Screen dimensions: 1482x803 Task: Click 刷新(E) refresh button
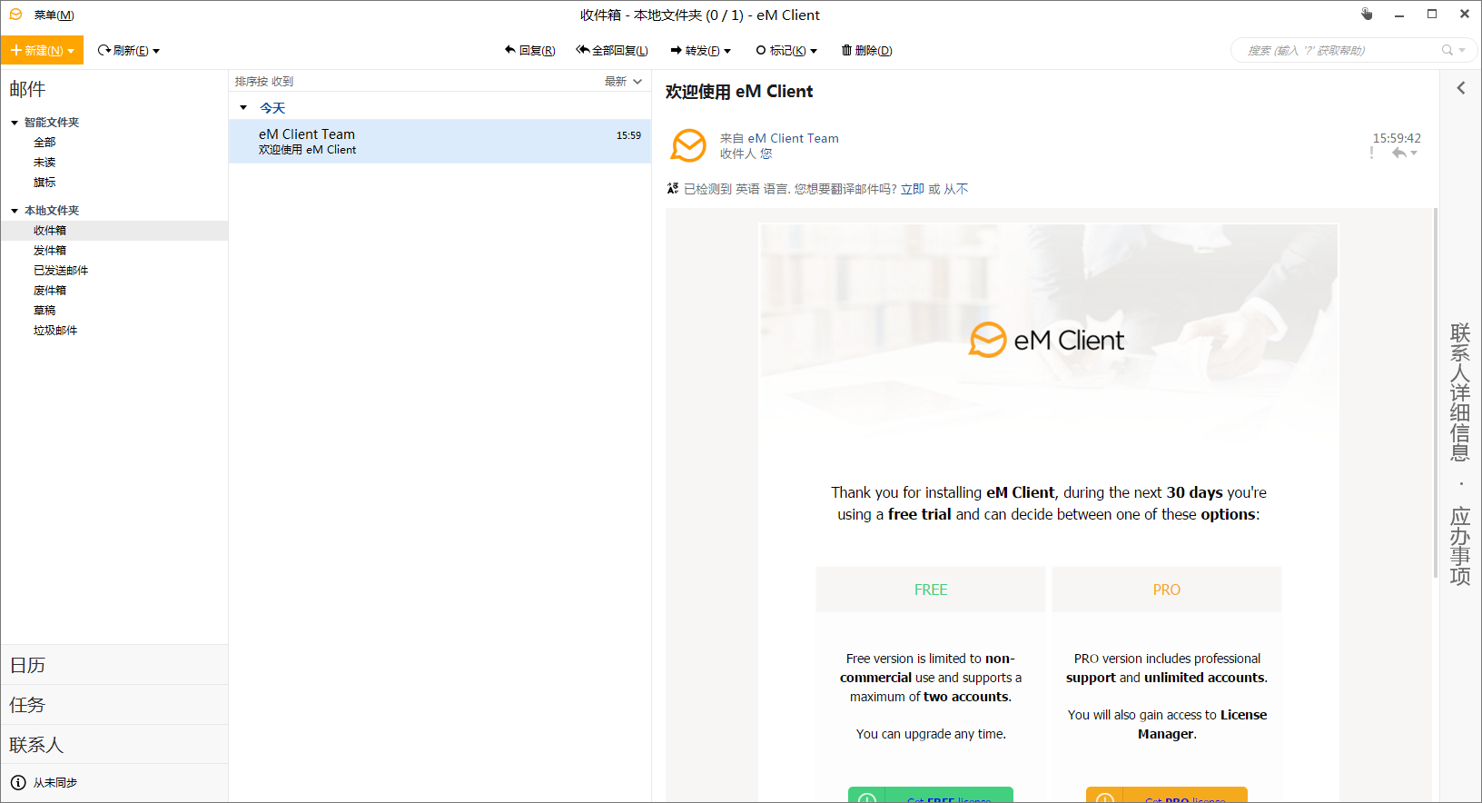(x=123, y=51)
